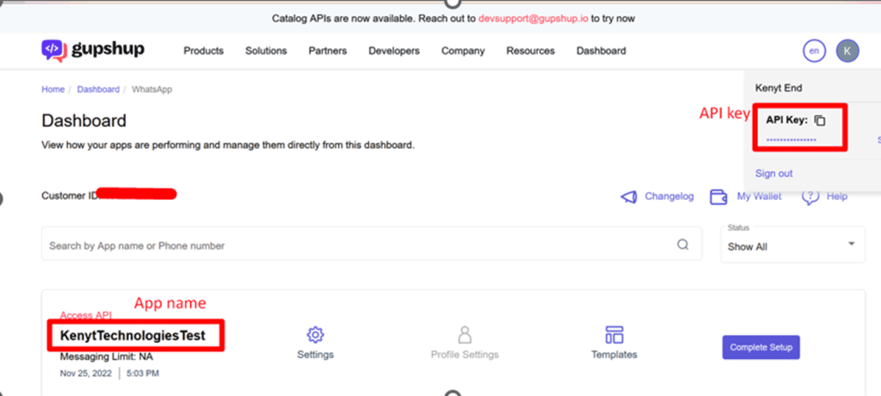The width and height of the screenshot is (881, 396).
Task: Click the 5:03 PM time text
Action: tap(143, 373)
